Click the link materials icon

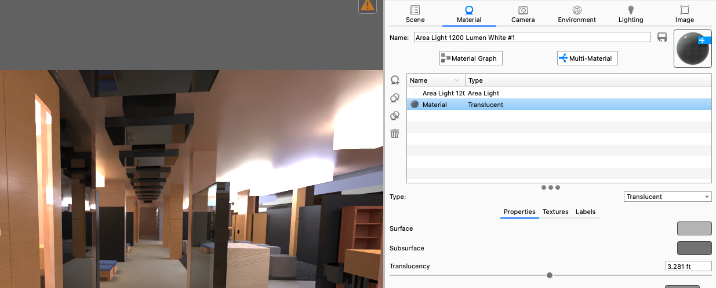[x=395, y=116]
